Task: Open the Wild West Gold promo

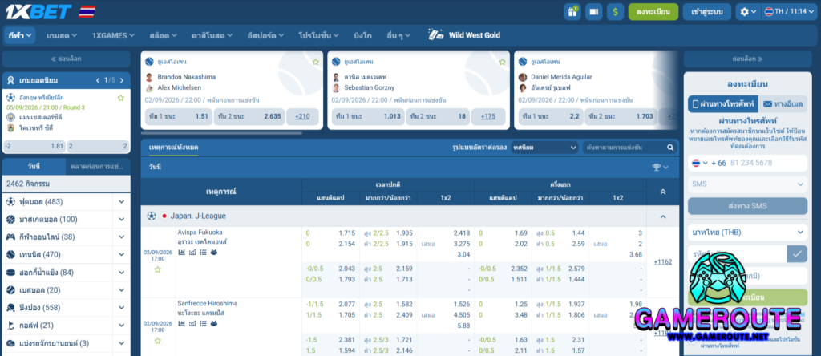Action: pyautogui.click(x=464, y=35)
